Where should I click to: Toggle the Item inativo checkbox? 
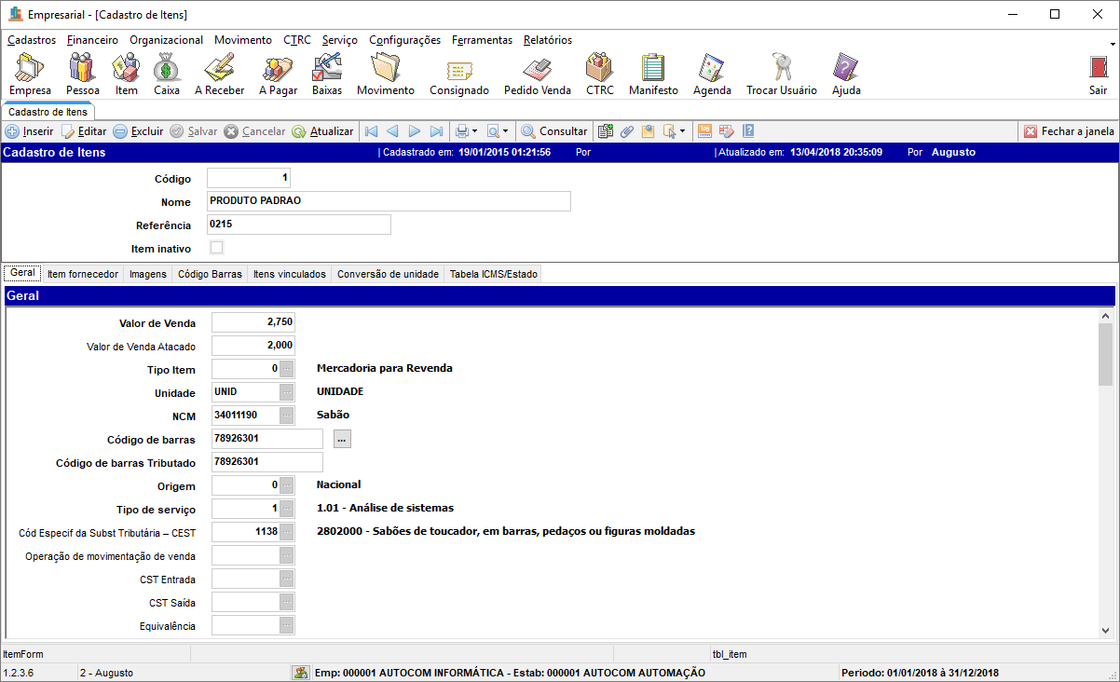click(x=217, y=248)
